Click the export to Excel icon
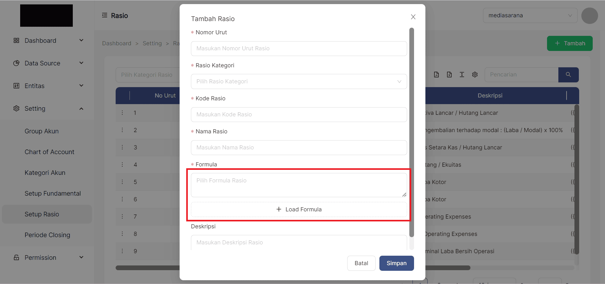Viewport: 605px width, 284px height. click(x=449, y=75)
